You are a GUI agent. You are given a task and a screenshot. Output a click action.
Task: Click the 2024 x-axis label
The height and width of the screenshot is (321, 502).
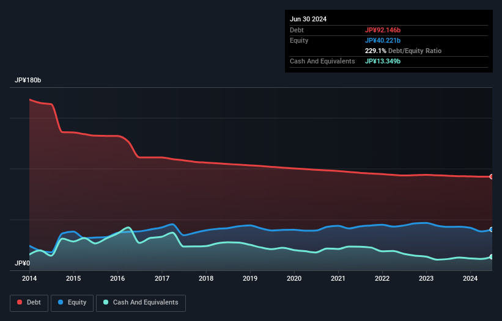tap(470, 278)
